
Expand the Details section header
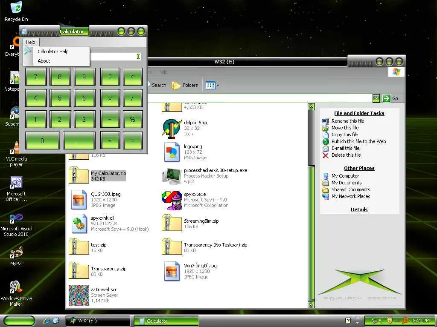(x=359, y=209)
